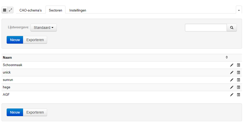Switch to the Instellingen tab
The width and height of the screenshot is (243, 122).
[78, 10]
